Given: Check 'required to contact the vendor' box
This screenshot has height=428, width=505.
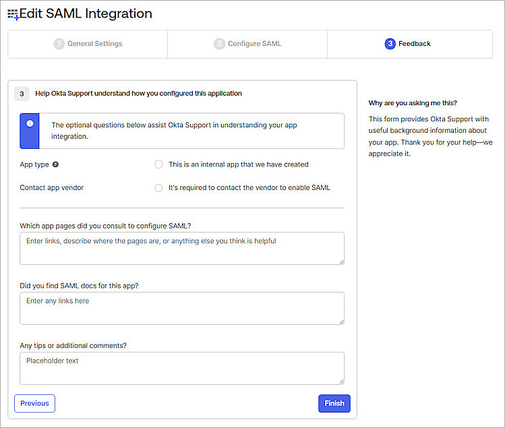Looking at the screenshot, I should click(x=158, y=188).
